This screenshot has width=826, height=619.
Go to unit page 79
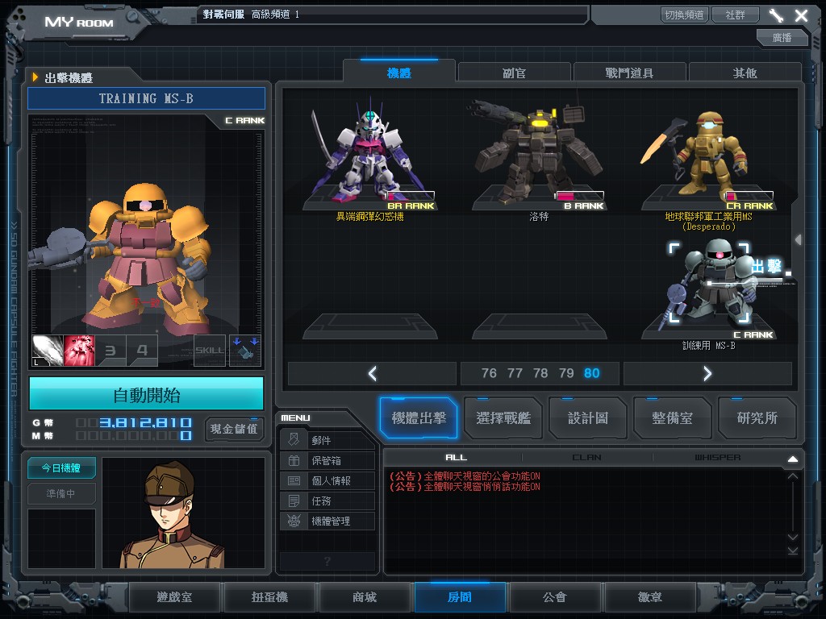[566, 373]
